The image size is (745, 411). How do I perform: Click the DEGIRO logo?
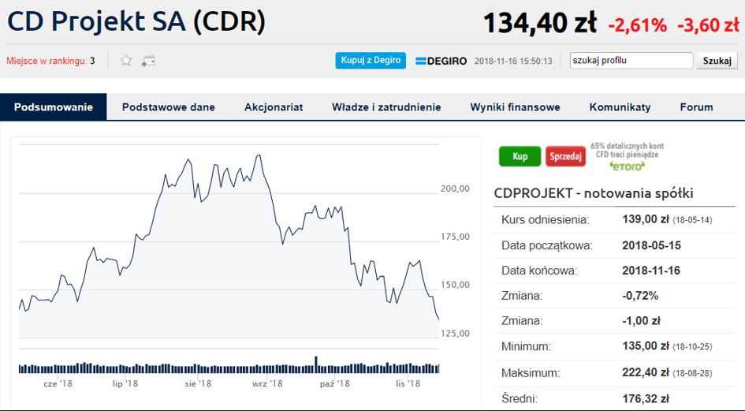click(441, 61)
